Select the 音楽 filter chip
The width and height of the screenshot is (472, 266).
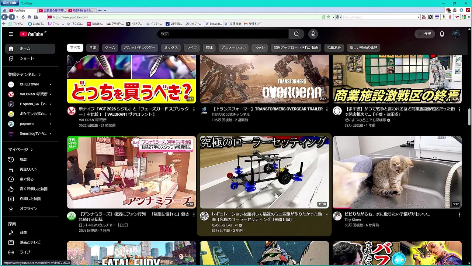tap(93, 48)
